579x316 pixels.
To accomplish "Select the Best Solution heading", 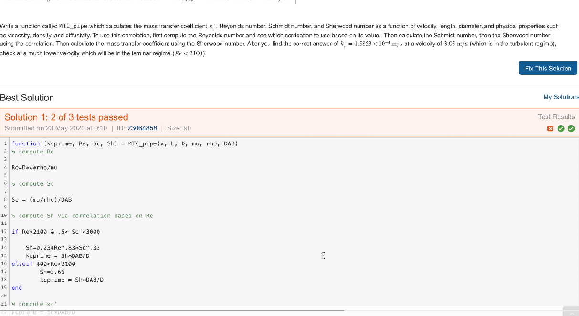I will tap(26, 97).
